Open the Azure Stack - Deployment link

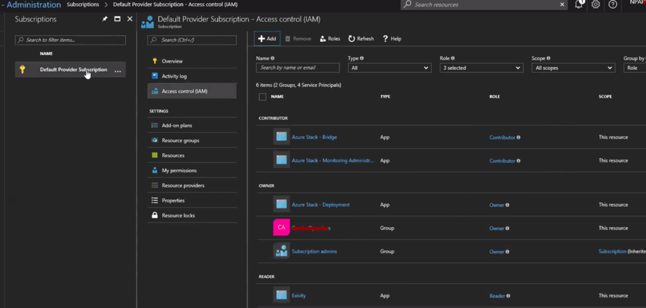tap(321, 204)
